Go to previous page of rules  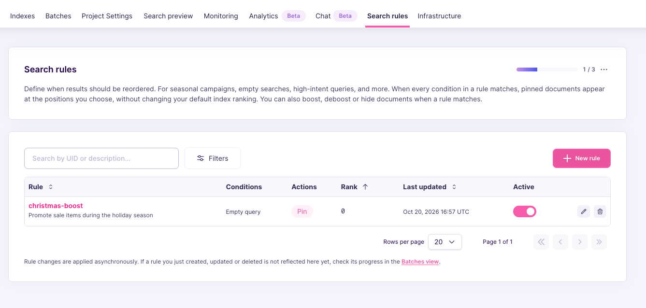[x=560, y=242]
